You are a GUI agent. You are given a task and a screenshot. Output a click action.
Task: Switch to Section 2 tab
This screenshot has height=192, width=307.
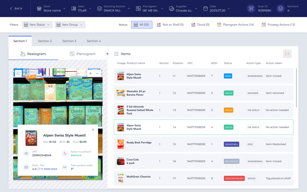click(x=45, y=41)
